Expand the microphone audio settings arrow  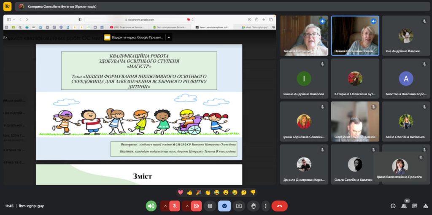[x=165, y=206]
